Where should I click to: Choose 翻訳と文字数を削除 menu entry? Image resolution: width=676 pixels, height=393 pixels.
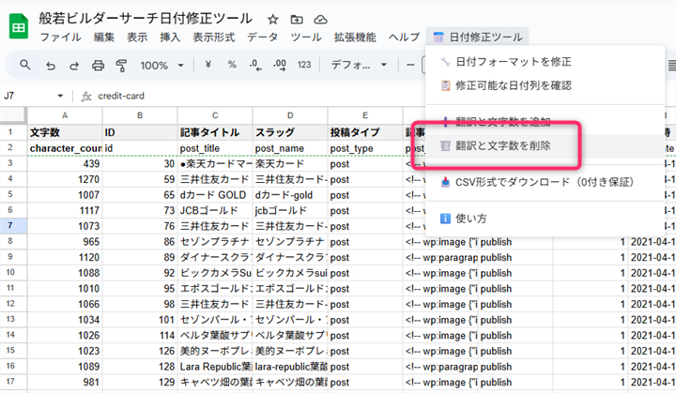click(545, 145)
